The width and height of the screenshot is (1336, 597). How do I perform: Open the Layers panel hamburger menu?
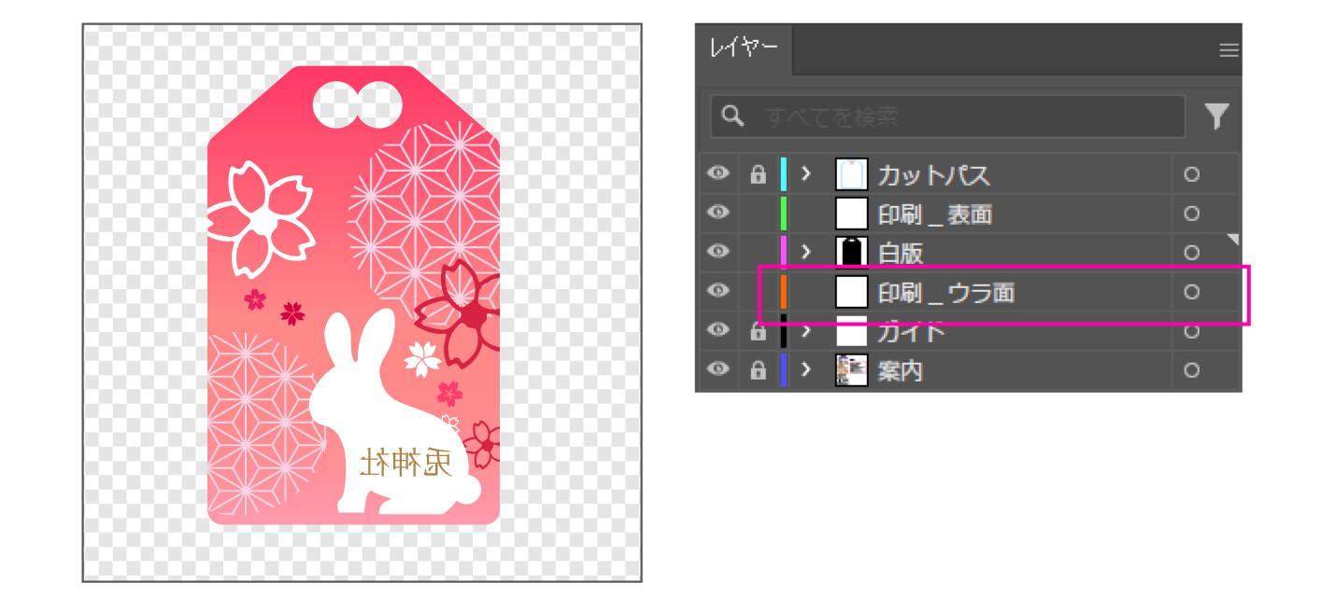[x=1229, y=50]
